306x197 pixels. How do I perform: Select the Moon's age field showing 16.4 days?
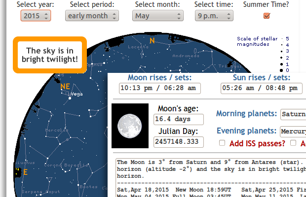pyautogui.click(x=178, y=119)
